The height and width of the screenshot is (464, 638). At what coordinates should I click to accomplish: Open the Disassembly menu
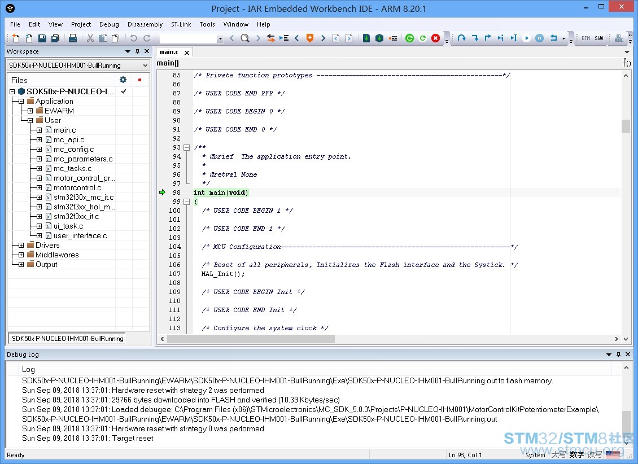[x=145, y=24]
